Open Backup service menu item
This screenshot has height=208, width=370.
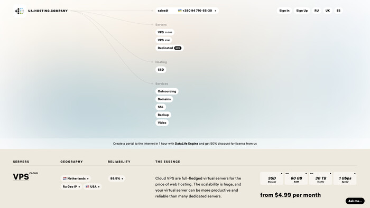(x=163, y=115)
